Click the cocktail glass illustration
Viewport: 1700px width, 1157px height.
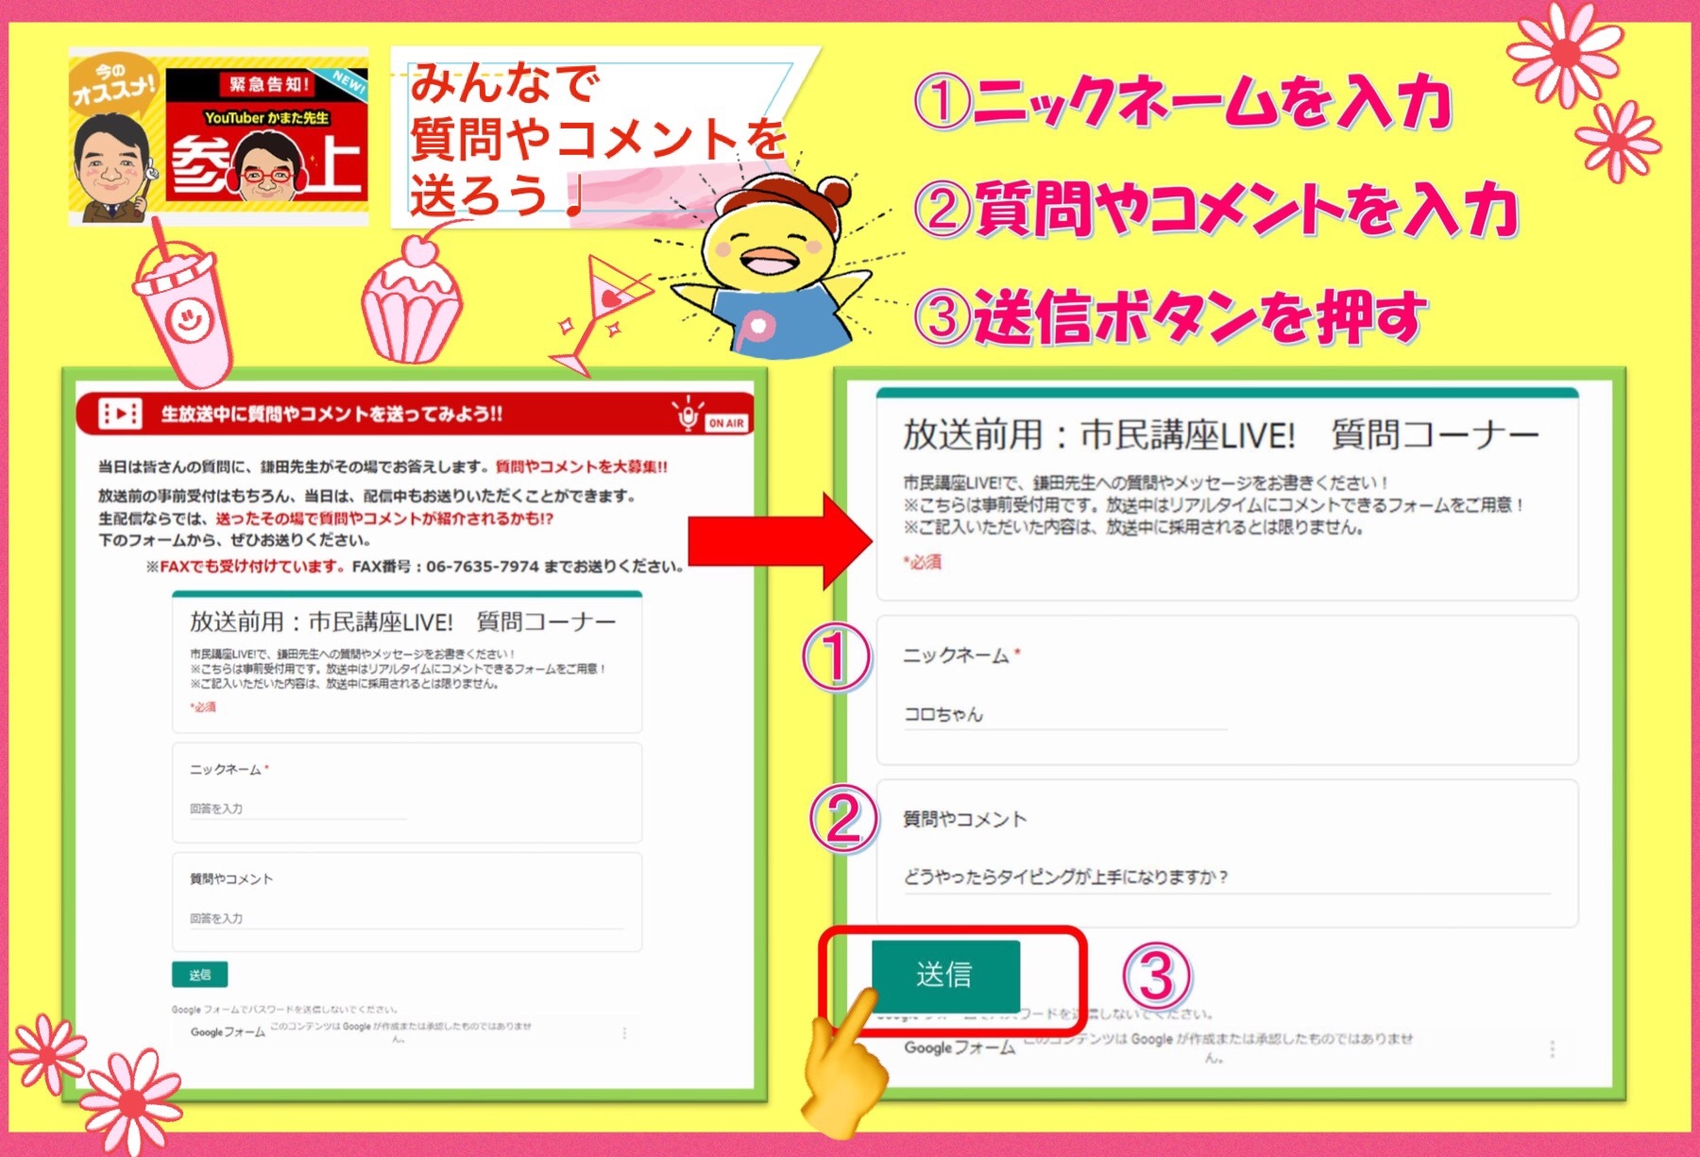pyautogui.click(x=601, y=312)
